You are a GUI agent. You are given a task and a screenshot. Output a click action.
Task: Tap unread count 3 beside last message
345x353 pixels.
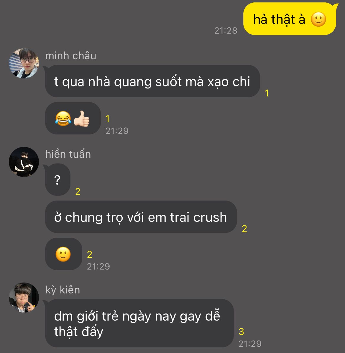coord(241,331)
